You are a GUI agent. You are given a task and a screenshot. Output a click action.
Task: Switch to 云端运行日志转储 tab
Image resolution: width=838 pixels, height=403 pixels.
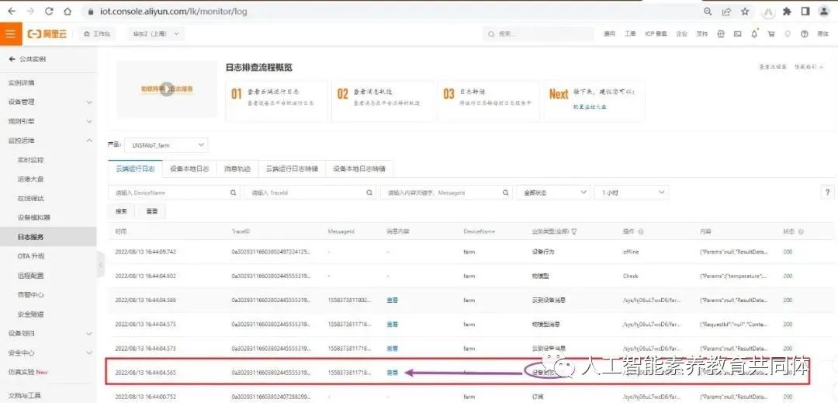click(x=292, y=168)
